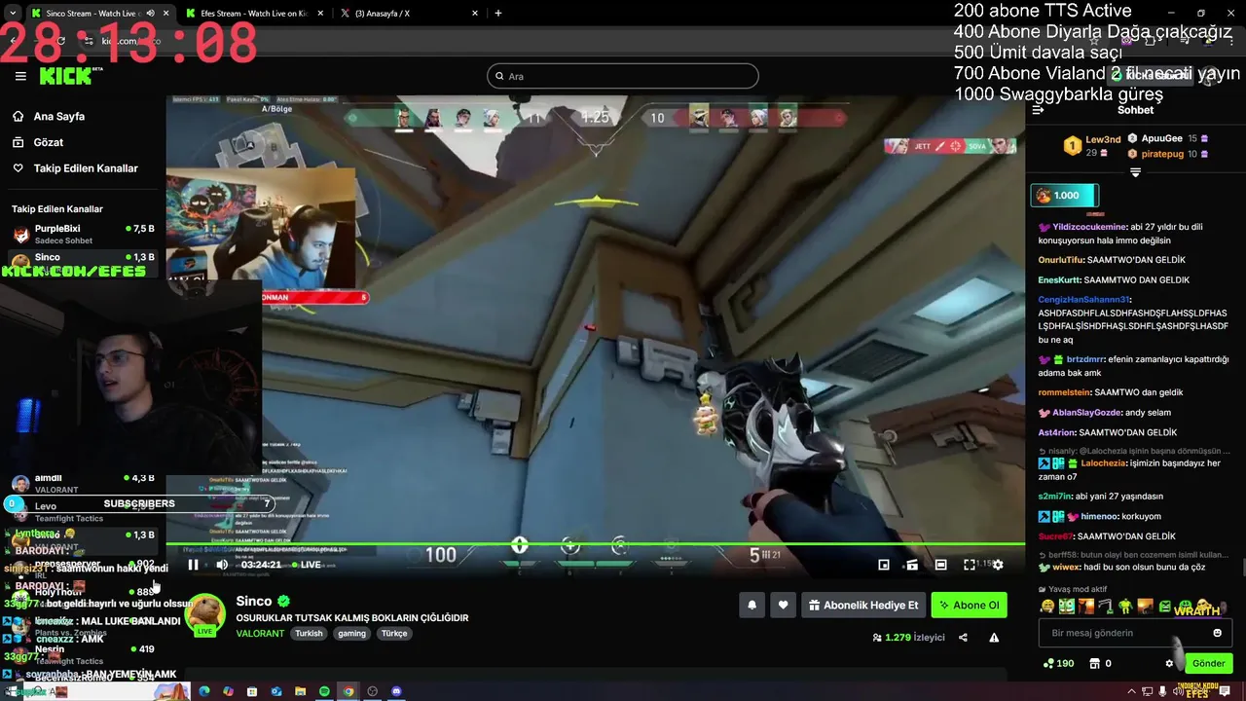Click the KICK logo
1246x701 pixels.
(66, 76)
